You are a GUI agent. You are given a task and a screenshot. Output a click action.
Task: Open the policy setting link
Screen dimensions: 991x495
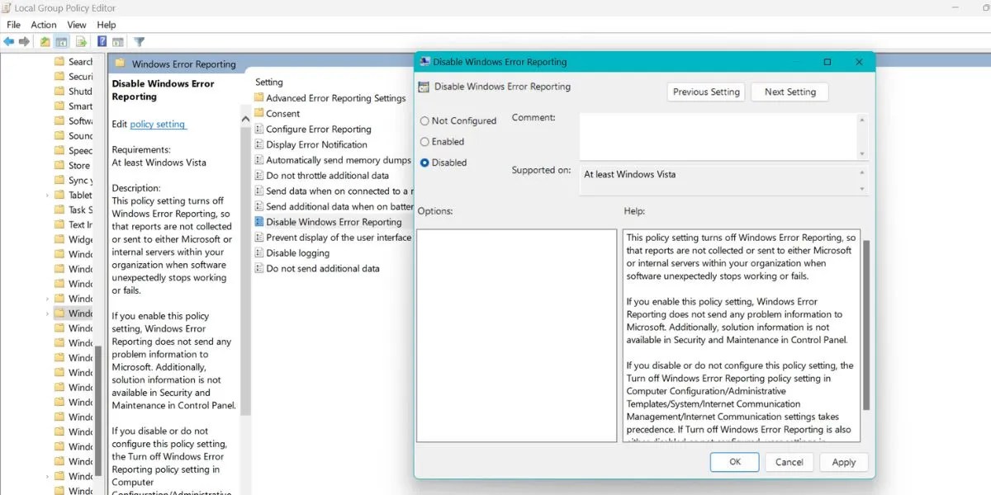pyautogui.click(x=158, y=124)
